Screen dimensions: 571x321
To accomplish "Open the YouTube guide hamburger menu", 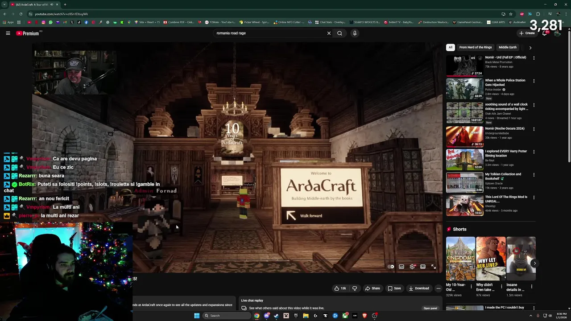I will coord(8,33).
